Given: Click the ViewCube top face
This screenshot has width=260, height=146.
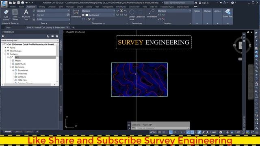Looking at the screenshot, I should point(241,45).
